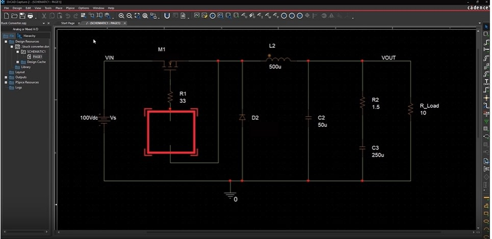Viewport: 492px width, 239px height.
Task: Open the Place menu
Action: click(x=59, y=8)
